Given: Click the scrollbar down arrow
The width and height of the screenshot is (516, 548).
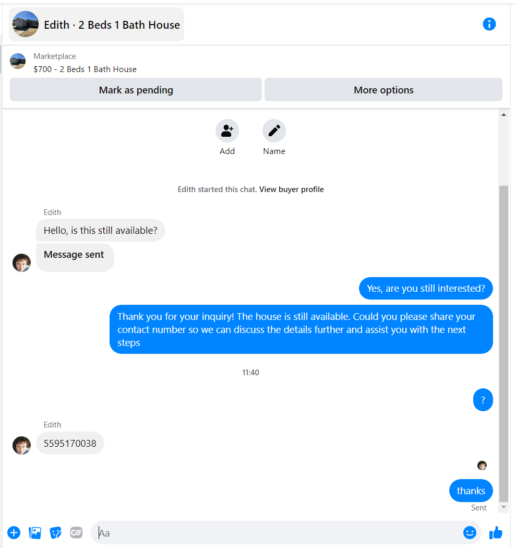Looking at the screenshot, I should click(x=503, y=507).
